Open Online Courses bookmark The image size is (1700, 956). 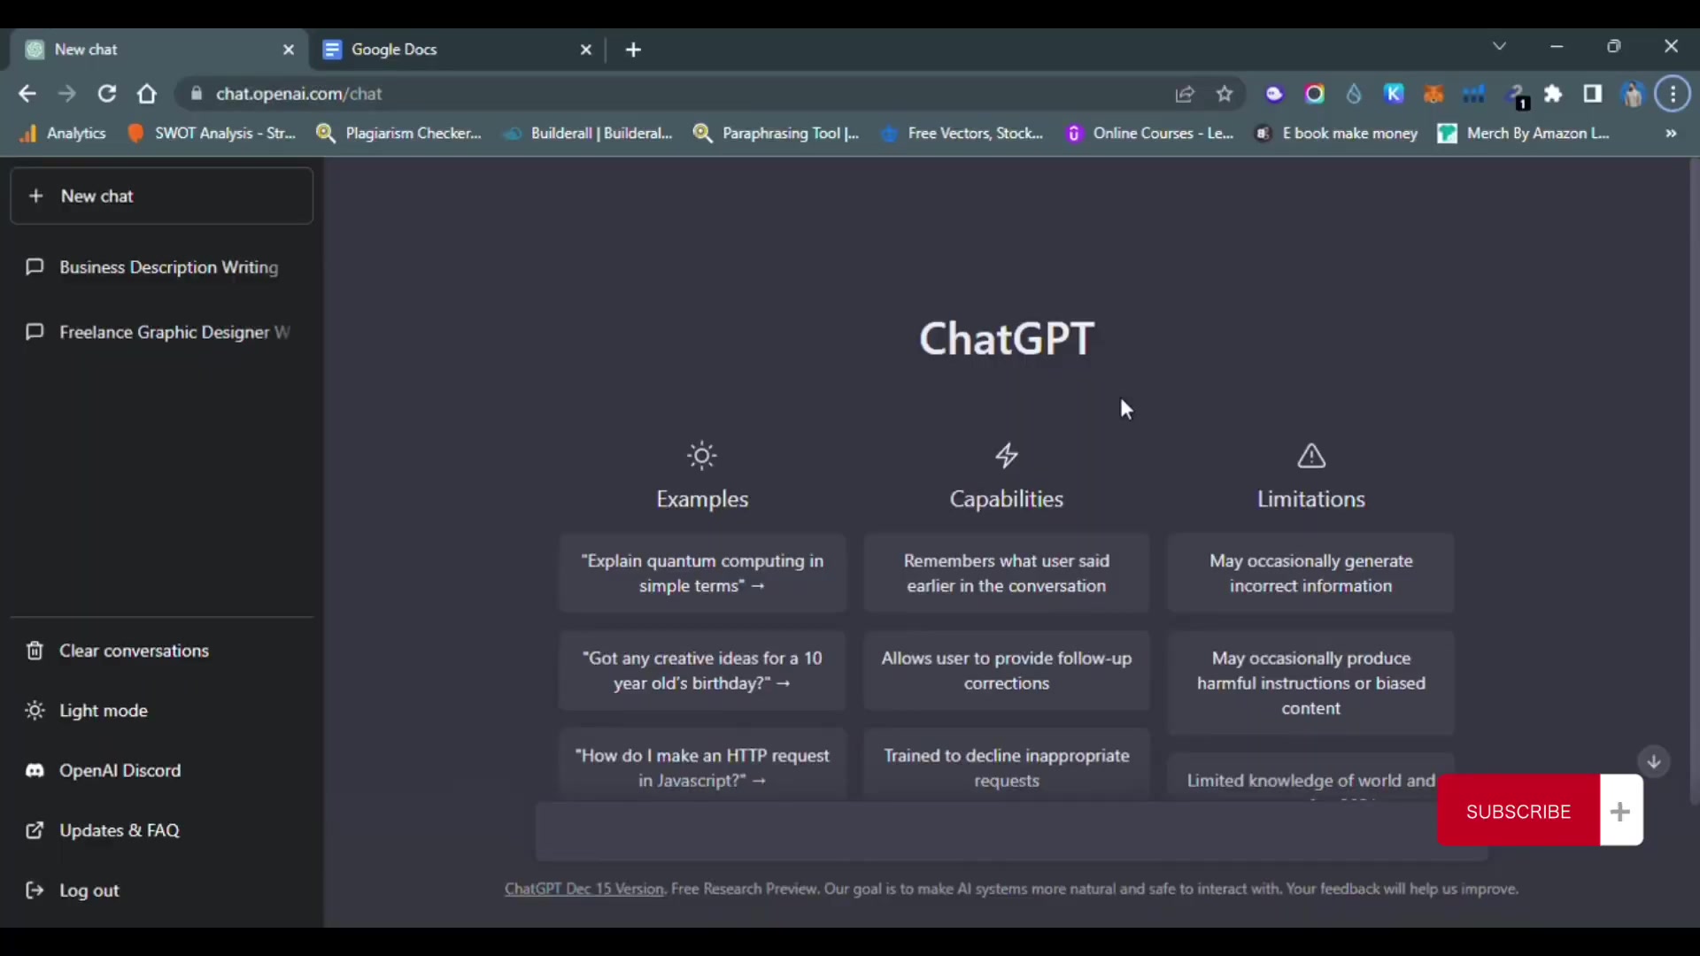point(1150,133)
